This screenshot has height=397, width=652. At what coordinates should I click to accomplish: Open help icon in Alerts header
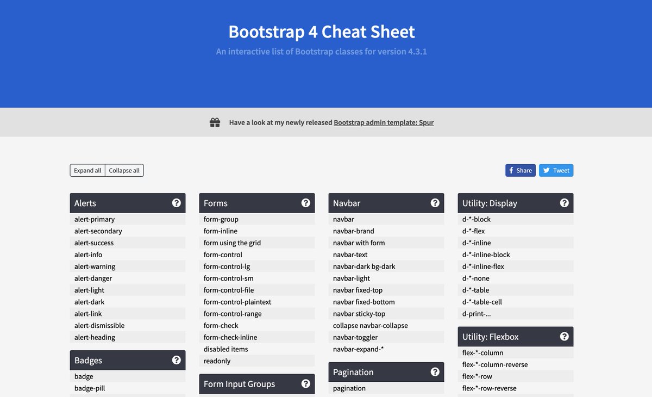(177, 203)
